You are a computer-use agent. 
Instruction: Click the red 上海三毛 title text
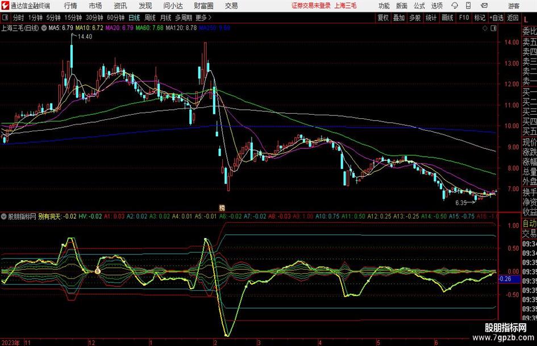345,6
